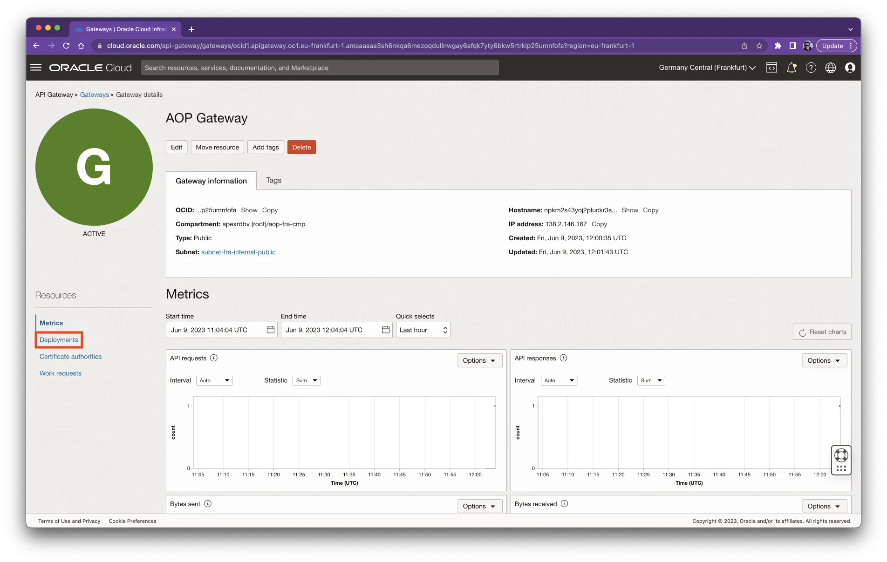The height and width of the screenshot is (562, 887).
Task: Expand the browser tab search chevron
Action: pyautogui.click(x=851, y=29)
